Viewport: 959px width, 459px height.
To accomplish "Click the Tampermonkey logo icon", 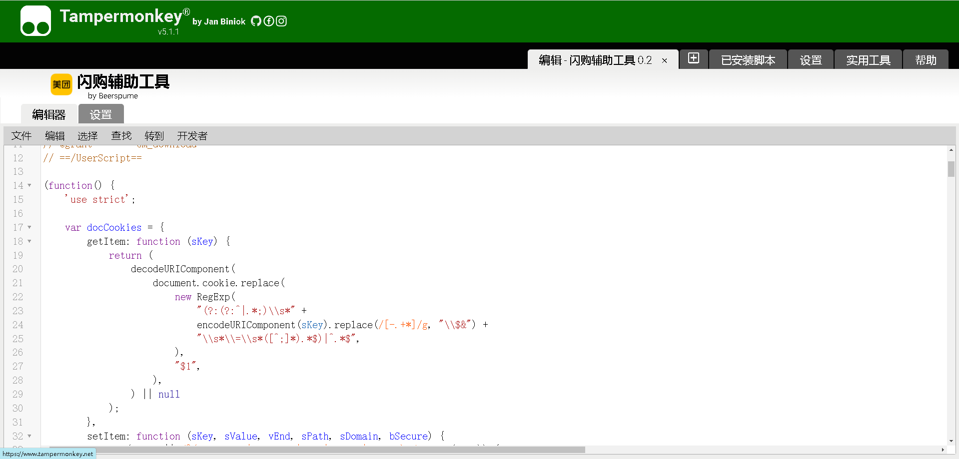I will 35,20.
